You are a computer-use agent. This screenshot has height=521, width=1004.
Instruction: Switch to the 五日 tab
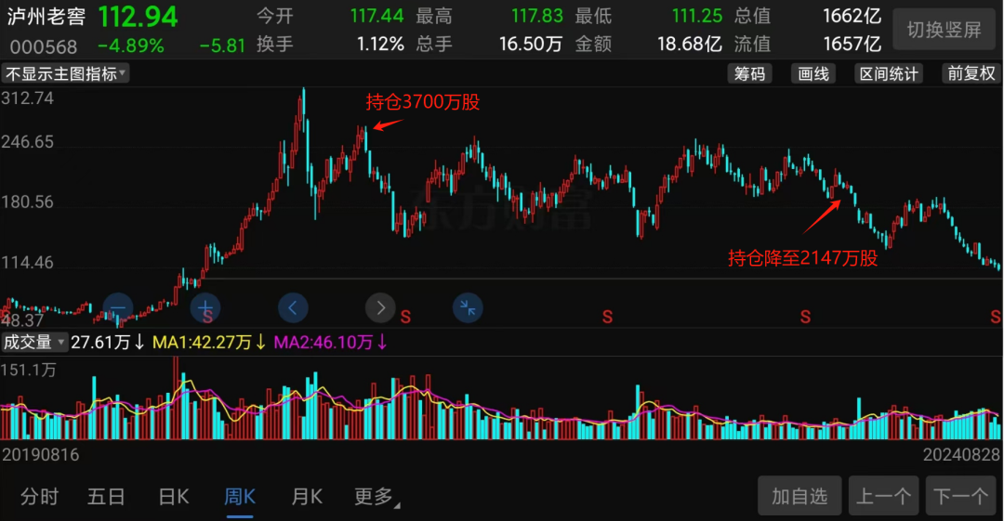tap(106, 497)
